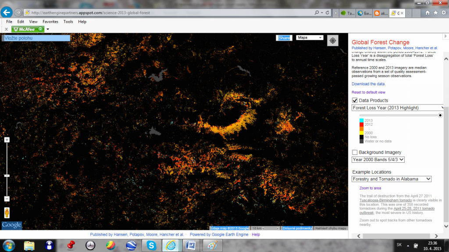Click the Share button on map
This screenshot has width=449, height=252.
[284, 38]
